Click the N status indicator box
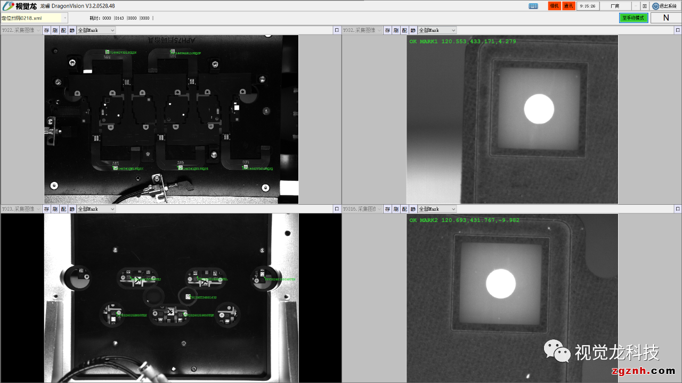This screenshot has height=383, width=682. coord(665,18)
